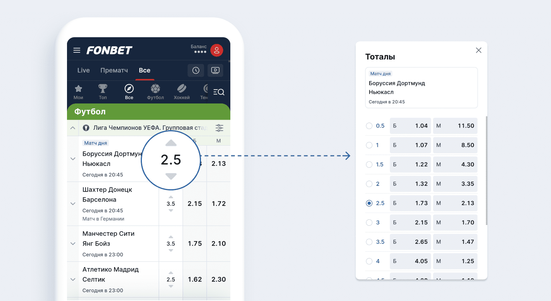Click 1.72 odds for Шахтер Донецк match

click(x=219, y=204)
